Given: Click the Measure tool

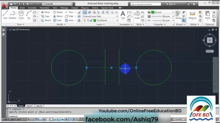Looking at the screenshot, I should click(x=192, y=15).
